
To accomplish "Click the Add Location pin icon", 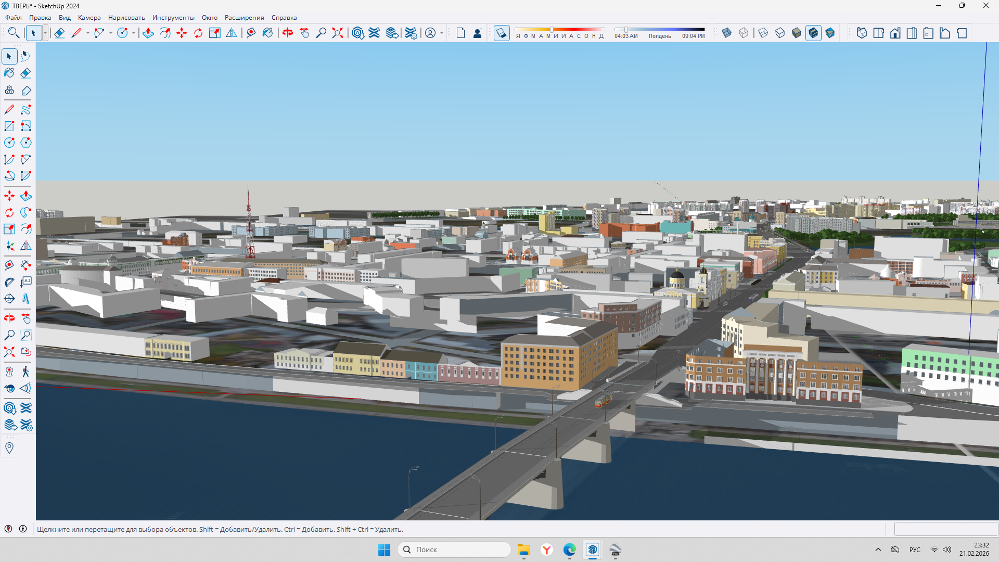I will [x=9, y=448].
